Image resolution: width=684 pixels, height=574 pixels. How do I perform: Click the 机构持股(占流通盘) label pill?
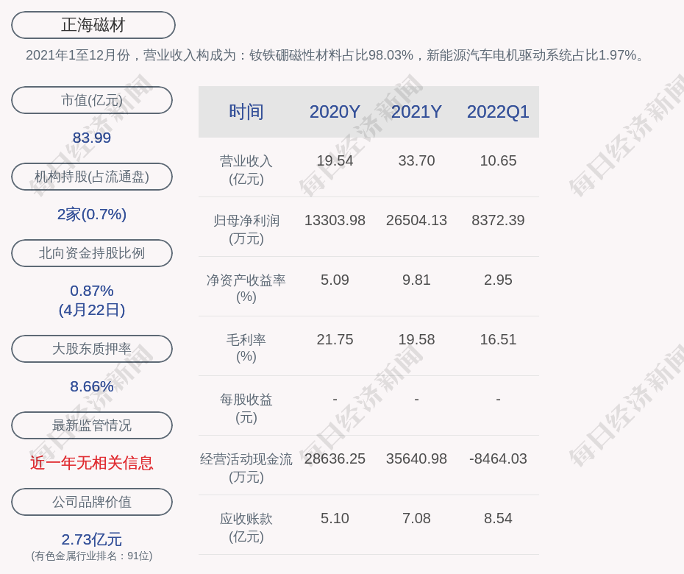[92, 177]
